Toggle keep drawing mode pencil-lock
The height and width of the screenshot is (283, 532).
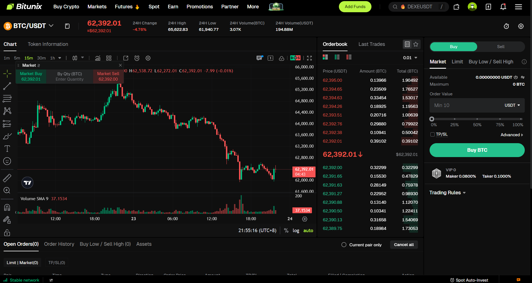pyautogui.click(x=7, y=220)
